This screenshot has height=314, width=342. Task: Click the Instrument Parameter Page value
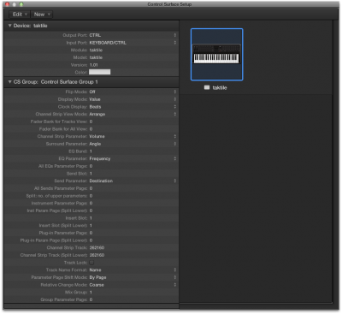tap(91, 203)
